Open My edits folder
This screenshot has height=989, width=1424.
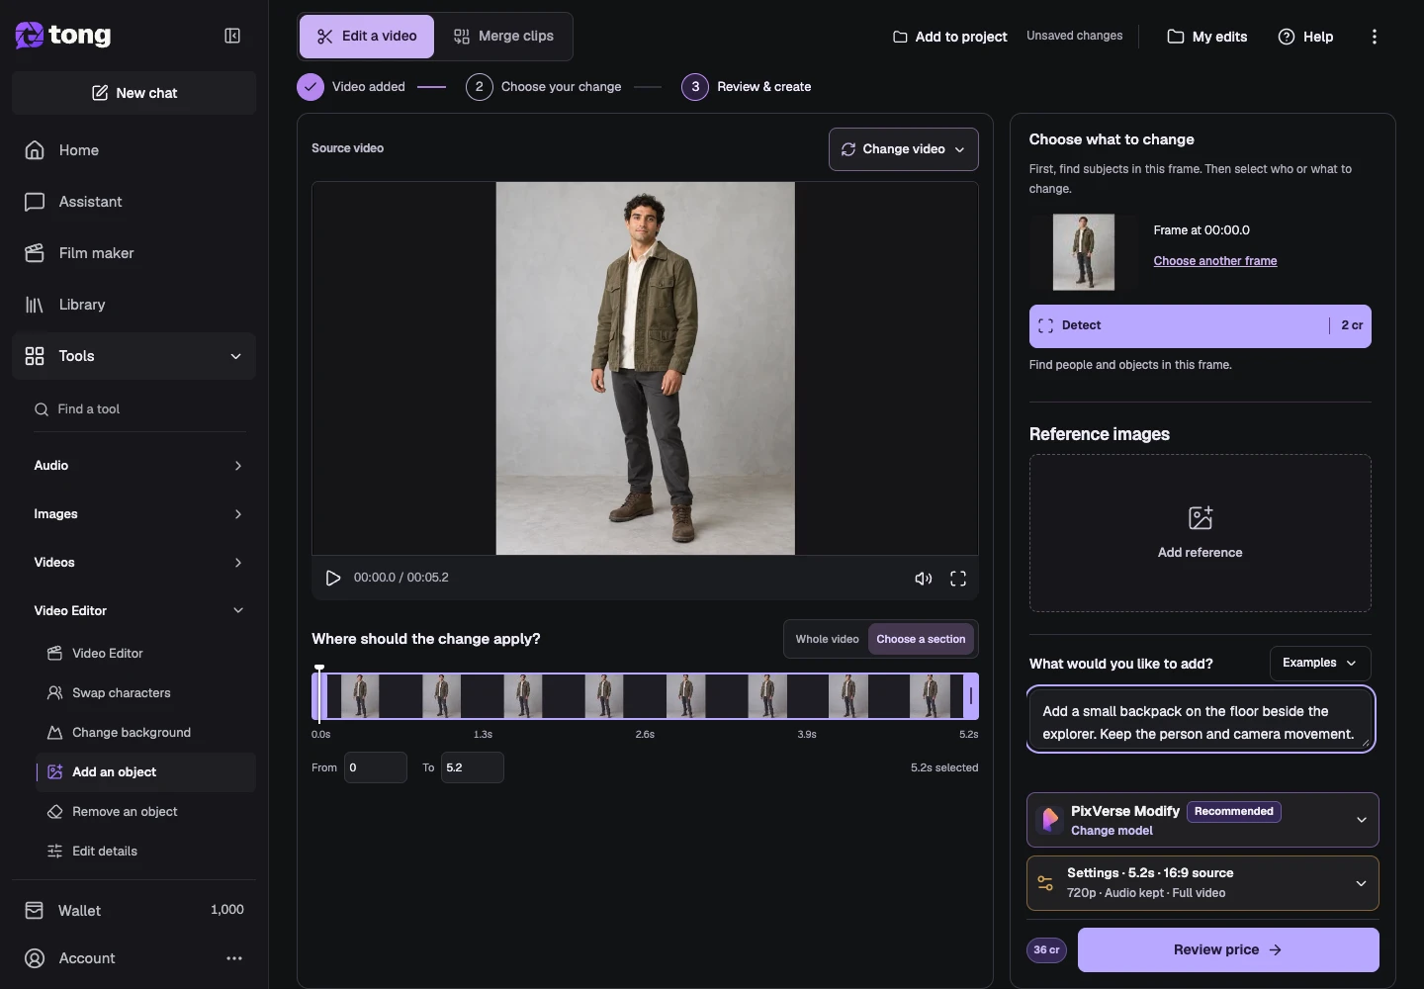(x=1206, y=37)
